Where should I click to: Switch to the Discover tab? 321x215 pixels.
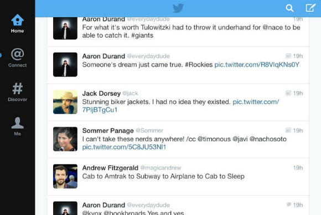[x=17, y=92]
